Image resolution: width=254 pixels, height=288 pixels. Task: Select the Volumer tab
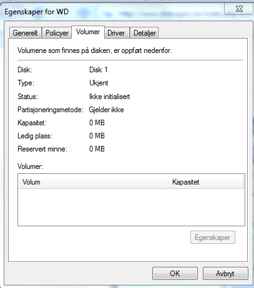click(x=88, y=32)
